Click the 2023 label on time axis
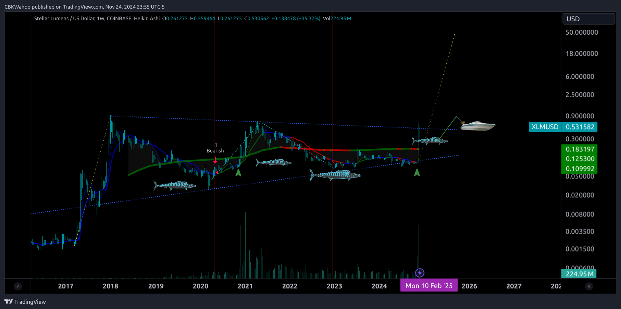Viewport: 621px width, 309px height. click(334, 286)
